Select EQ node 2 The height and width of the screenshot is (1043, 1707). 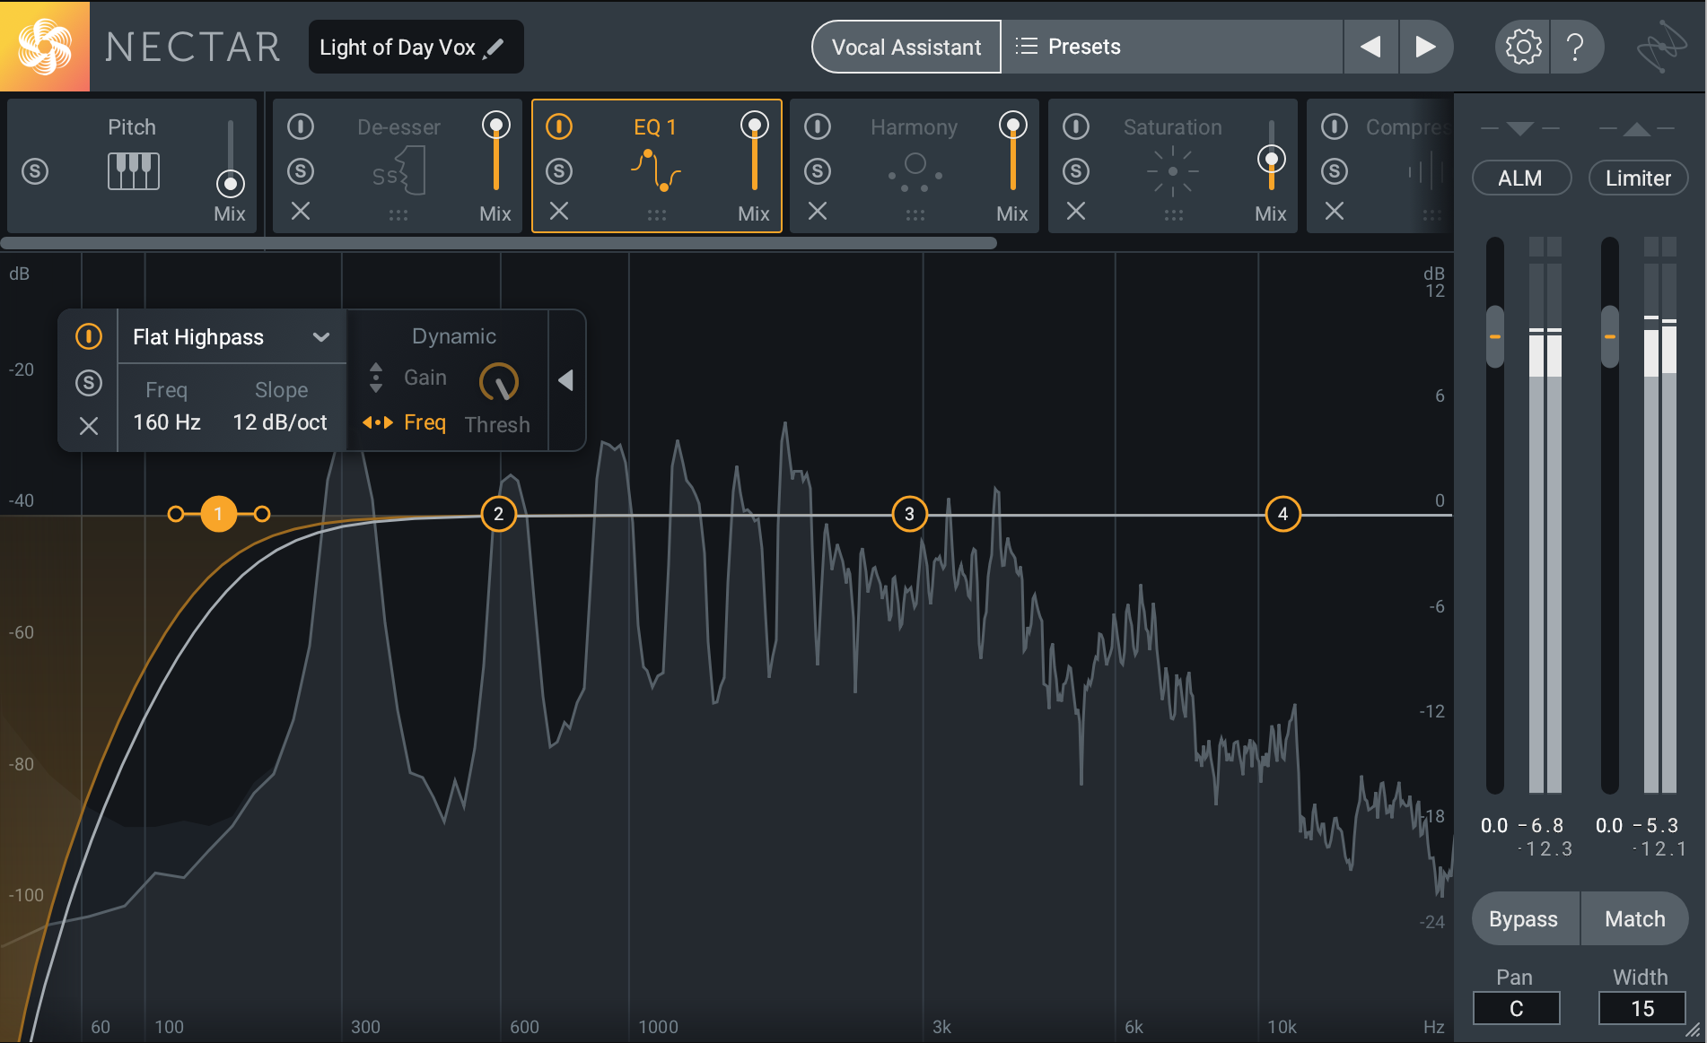[498, 514]
